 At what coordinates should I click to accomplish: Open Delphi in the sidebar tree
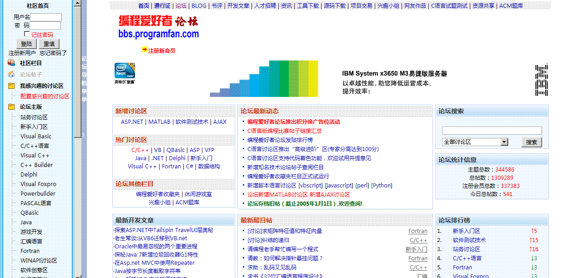point(29,175)
